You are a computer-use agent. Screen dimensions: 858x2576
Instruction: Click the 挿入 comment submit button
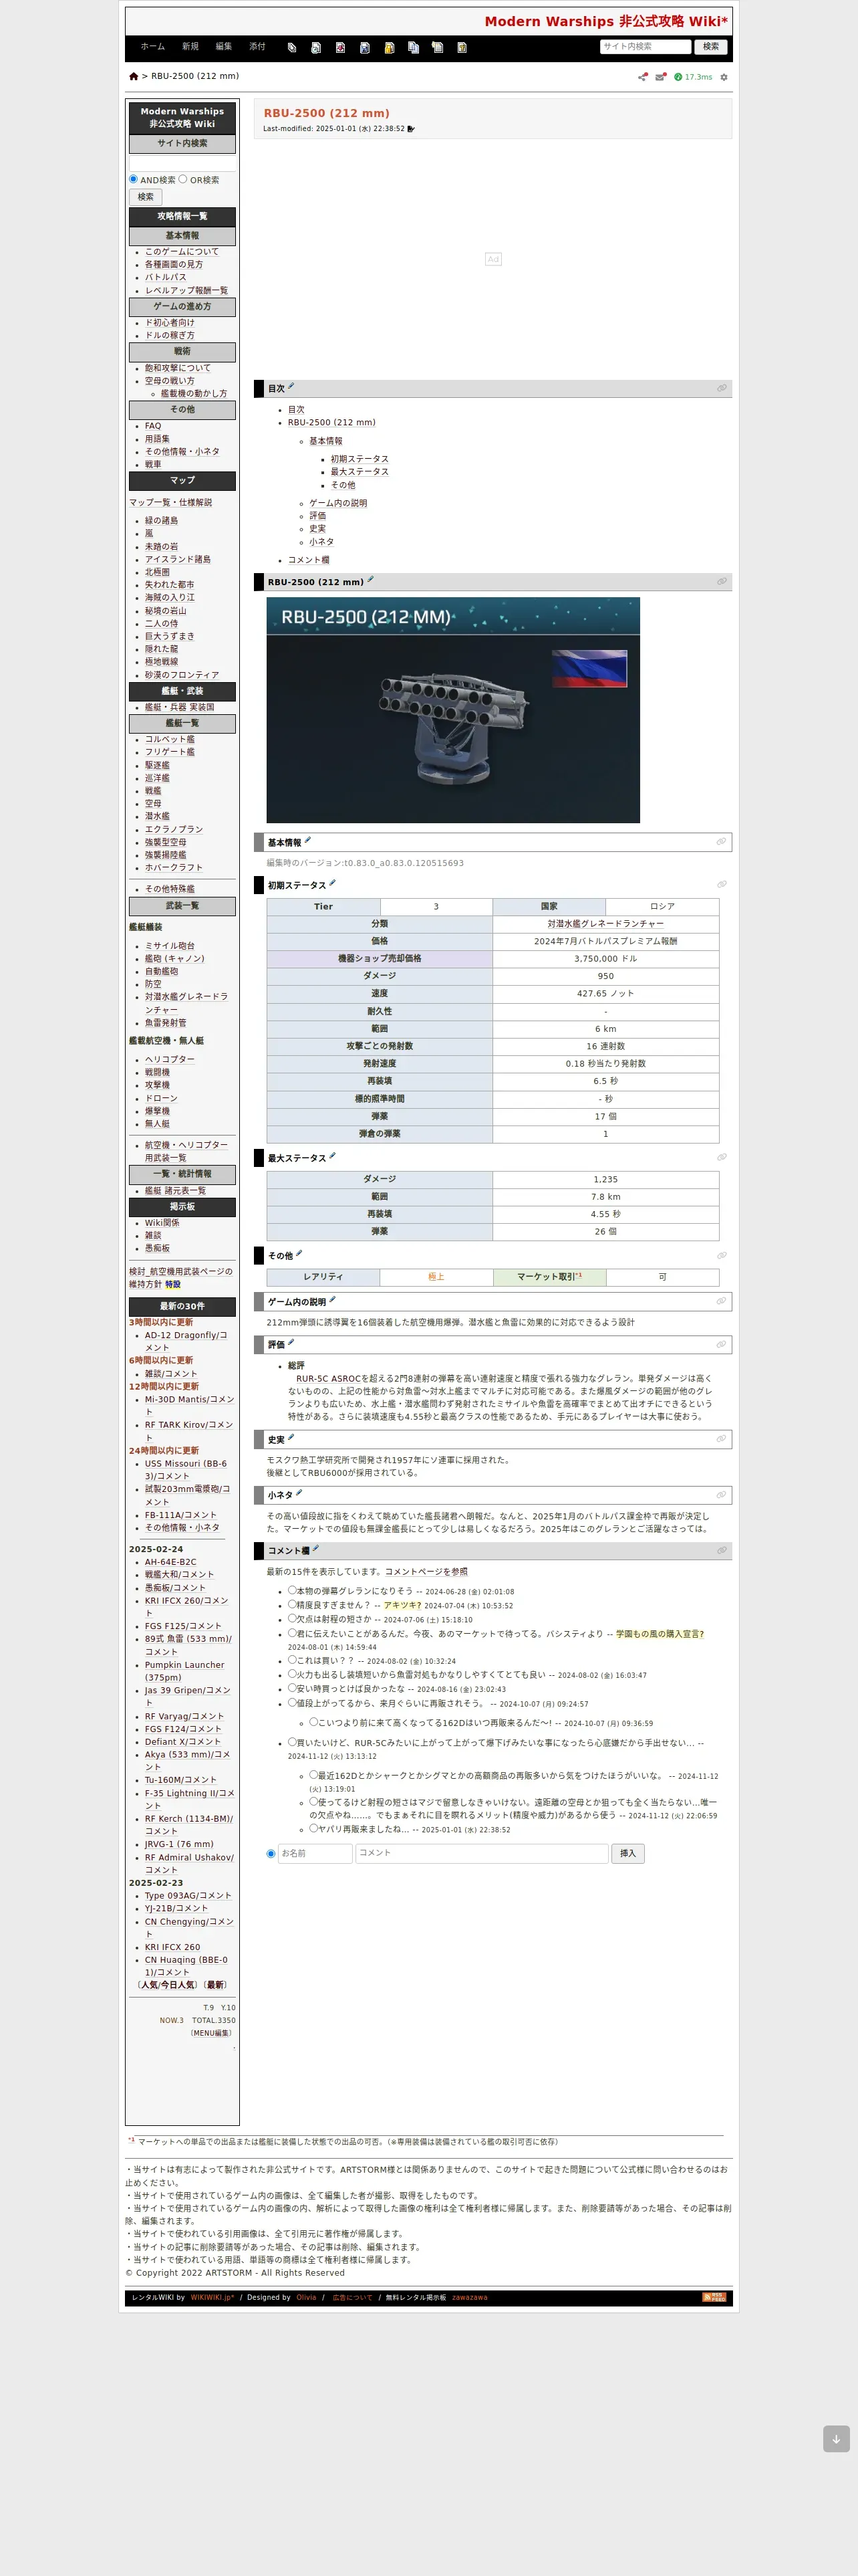(x=627, y=1853)
